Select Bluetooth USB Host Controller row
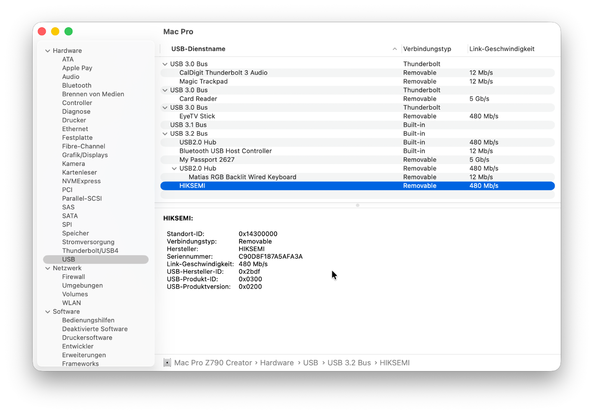Image resolution: width=593 pixels, height=414 pixels. [358, 151]
